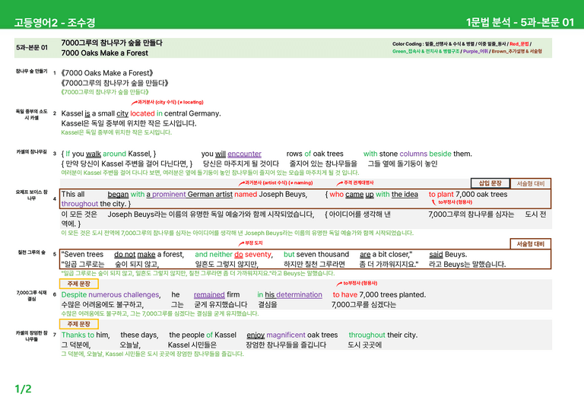Click the '서술형 대비' tag above sentence 5
The image size is (584, 413).
pyautogui.click(x=530, y=244)
